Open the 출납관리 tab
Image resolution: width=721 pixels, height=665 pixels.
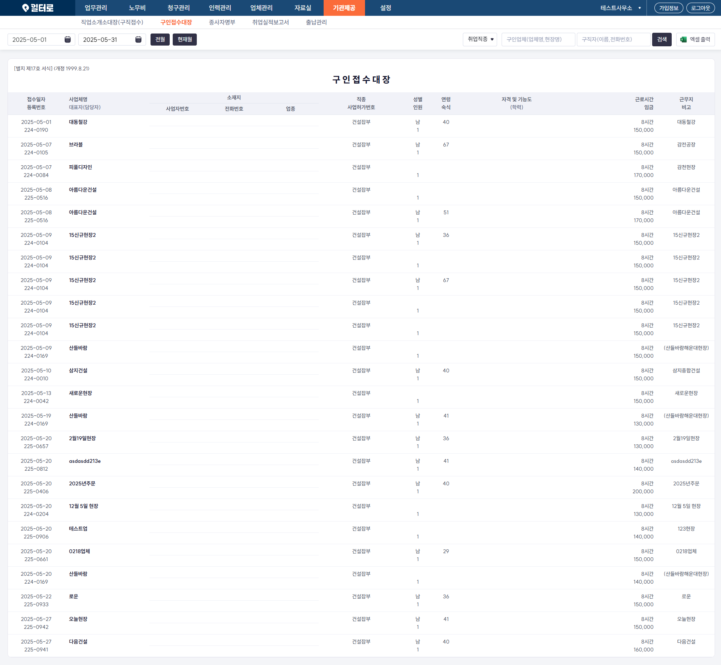(316, 22)
